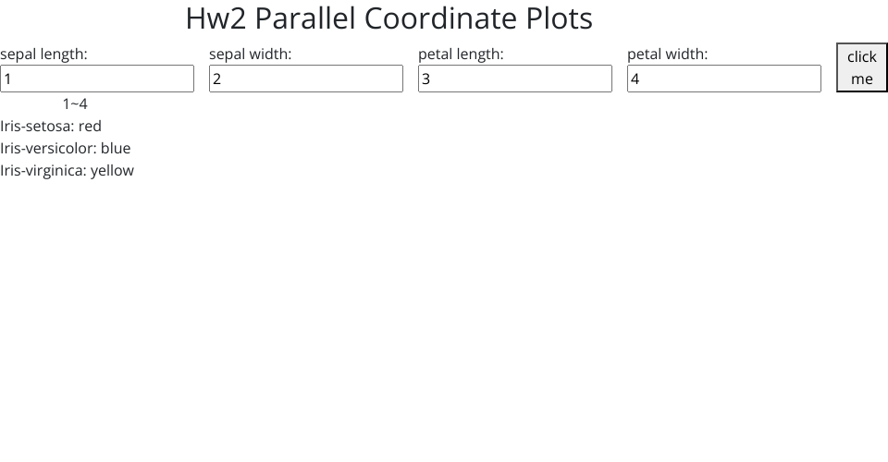Click the word "red" in the legend

click(90, 126)
